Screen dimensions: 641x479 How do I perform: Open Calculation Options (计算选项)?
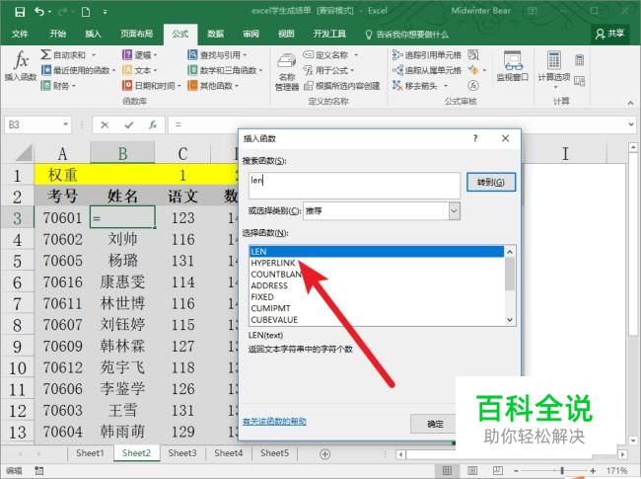point(554,69)
